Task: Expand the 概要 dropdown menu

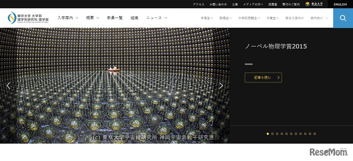Action: (93, 18)
